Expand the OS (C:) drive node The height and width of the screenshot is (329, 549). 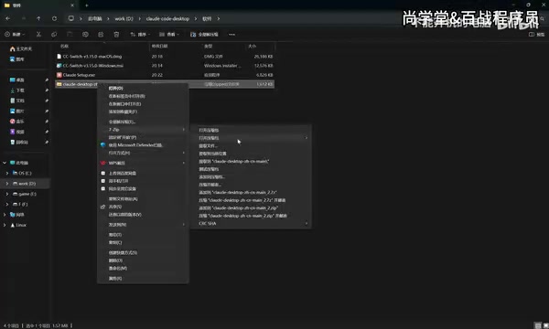7,173
